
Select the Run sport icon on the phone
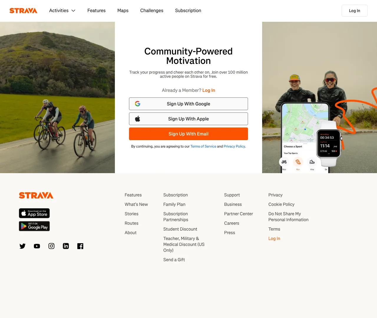click(x=298, y=162)
